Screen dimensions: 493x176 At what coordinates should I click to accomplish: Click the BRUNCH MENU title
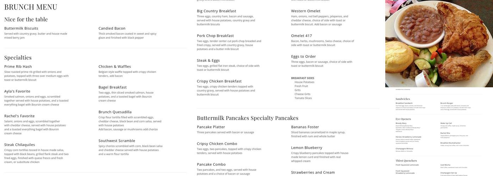[31, 7]
